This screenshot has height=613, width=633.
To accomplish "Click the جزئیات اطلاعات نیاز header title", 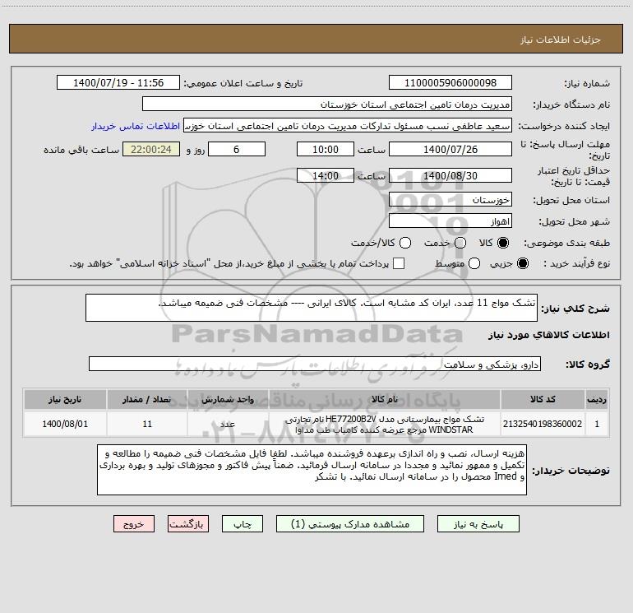I will [x=561, y=39].
